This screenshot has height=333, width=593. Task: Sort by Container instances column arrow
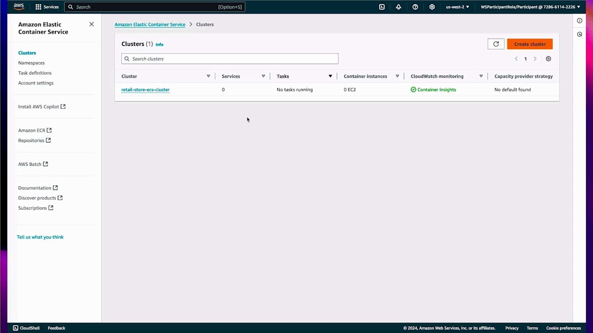click(x=397, y=76)
